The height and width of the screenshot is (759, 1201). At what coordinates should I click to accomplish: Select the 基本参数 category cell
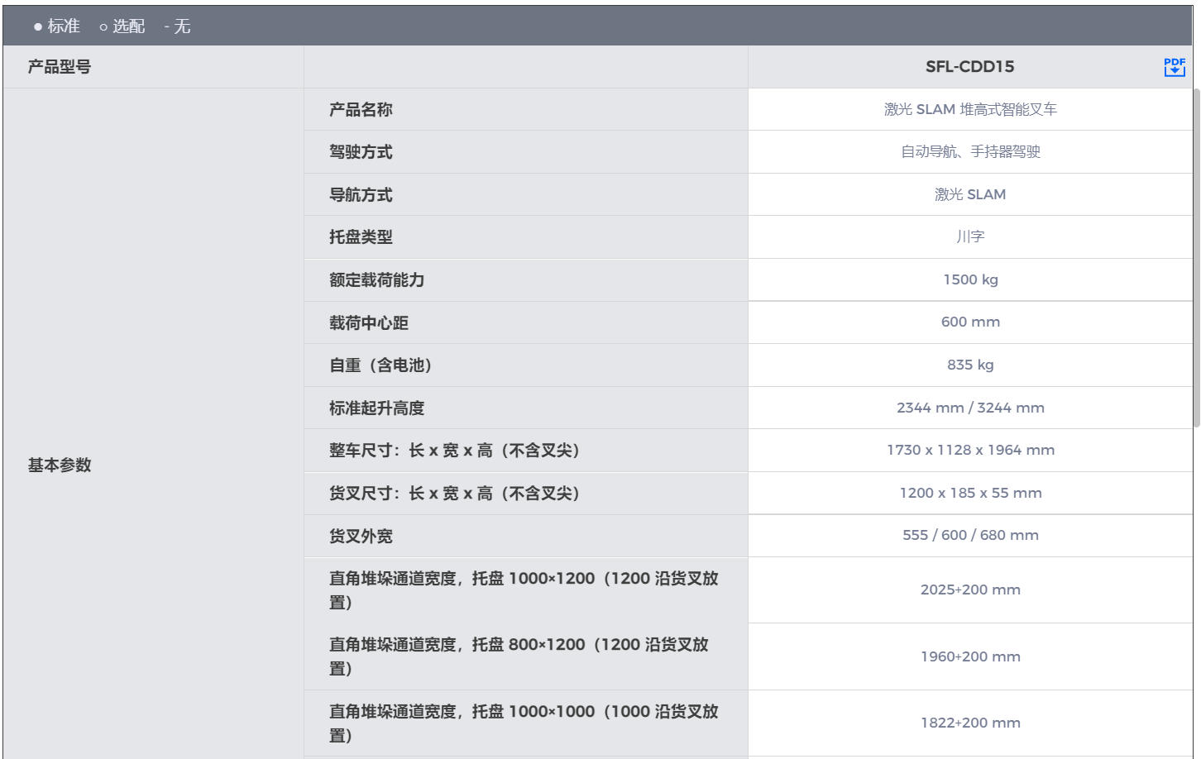pos(60,465)
